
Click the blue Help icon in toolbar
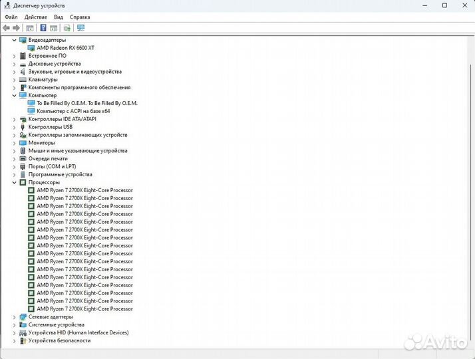[43, 28]
